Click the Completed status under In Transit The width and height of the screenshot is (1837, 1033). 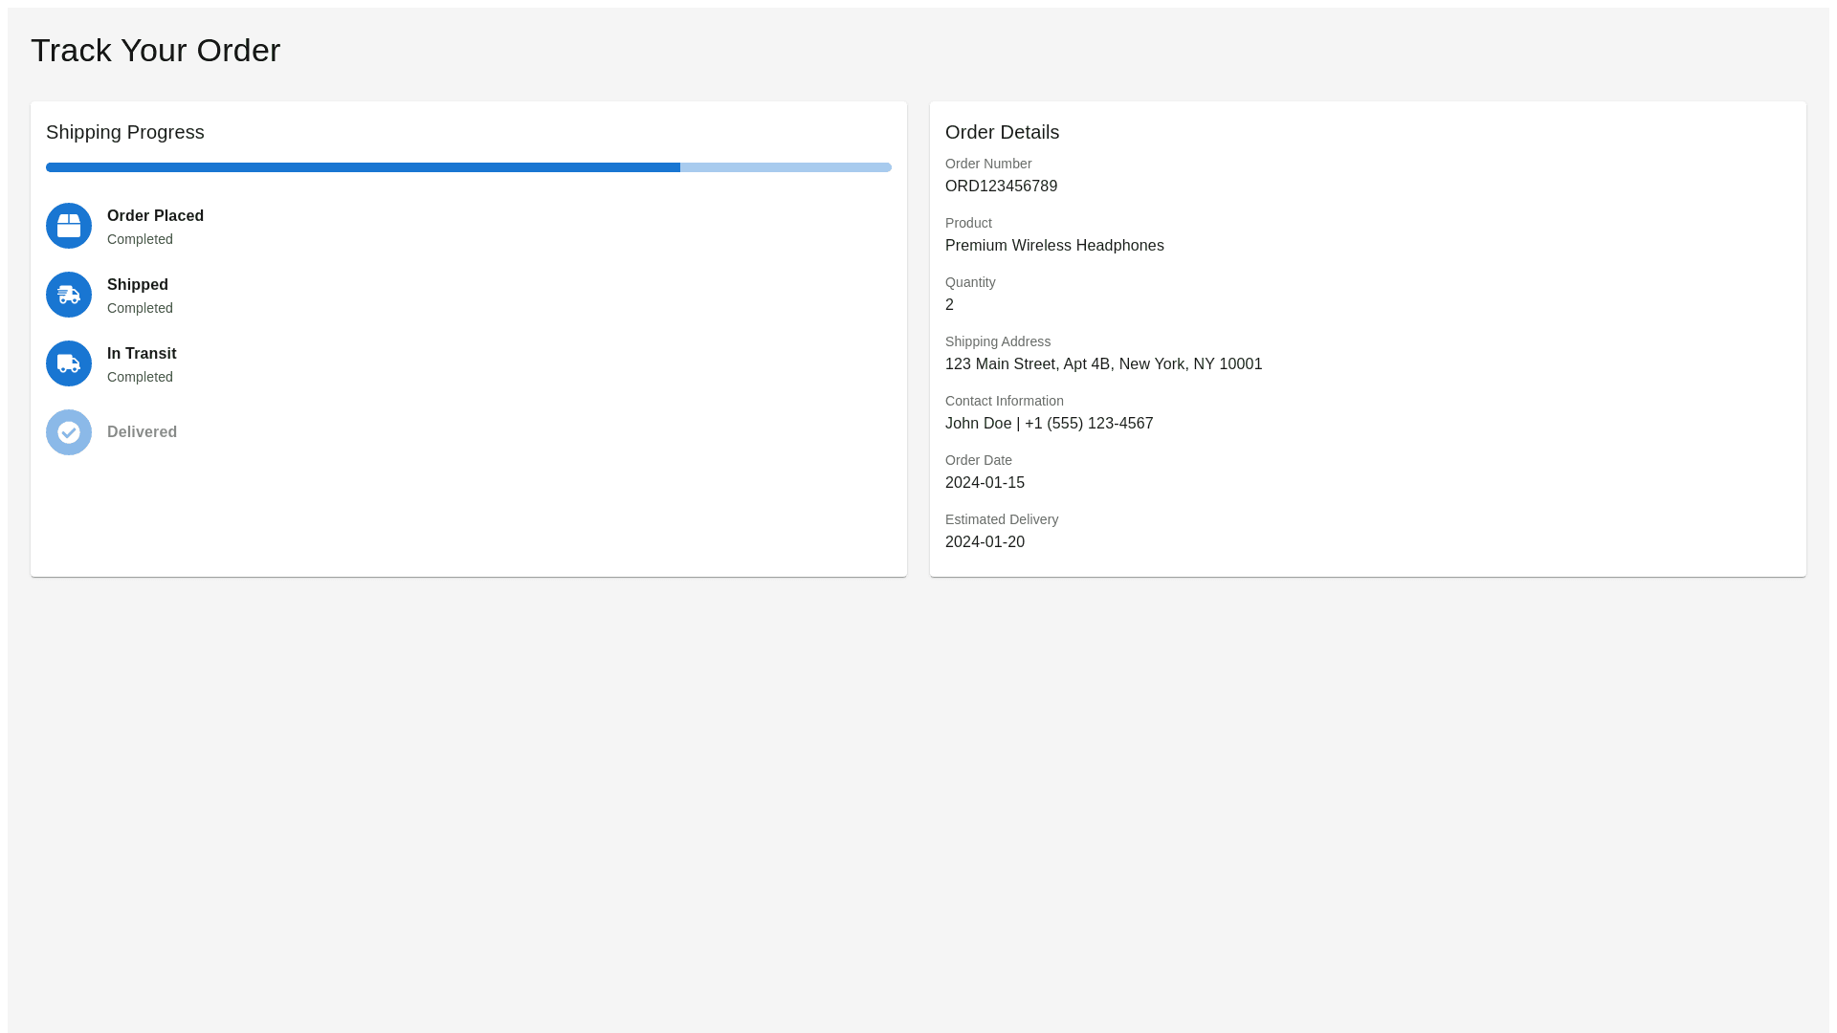[140, 377]
